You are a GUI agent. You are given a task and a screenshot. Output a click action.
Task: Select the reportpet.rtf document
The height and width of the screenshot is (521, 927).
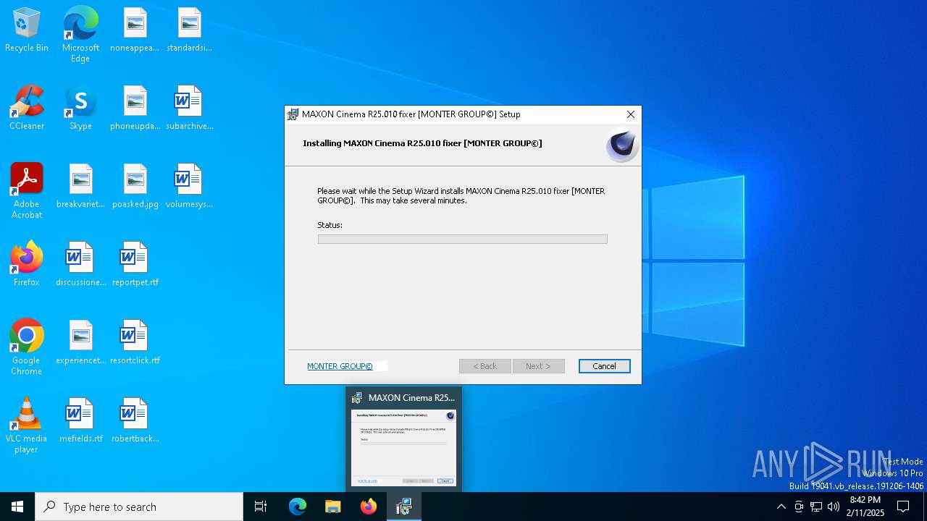[x=135, y=265]
